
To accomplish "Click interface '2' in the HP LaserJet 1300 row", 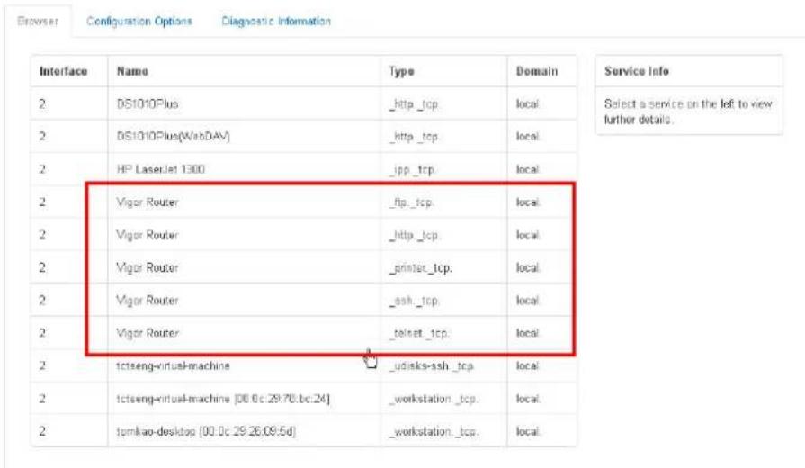I will pyautogui.click(x=42, y=169).
